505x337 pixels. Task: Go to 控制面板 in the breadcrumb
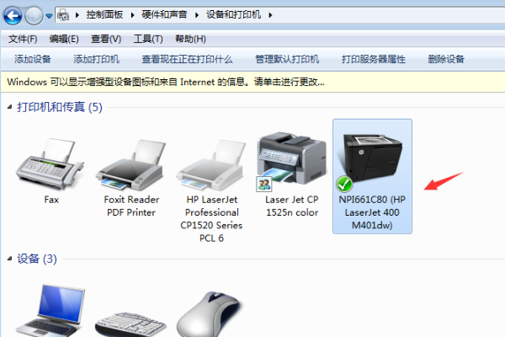[x=104, y=15]
